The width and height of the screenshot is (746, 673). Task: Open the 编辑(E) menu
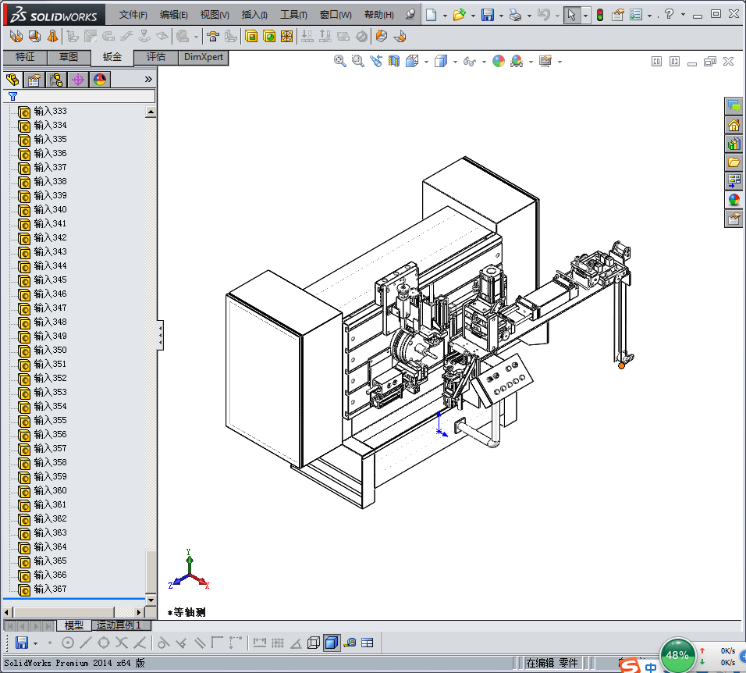[x=174, y=15]
